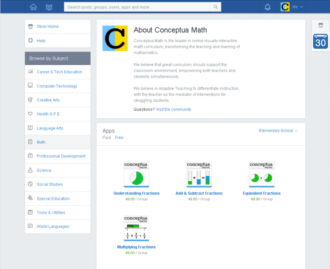The image size is (330, 269).
Task: Focus the search posts and groups field
Action: [137, 7]
